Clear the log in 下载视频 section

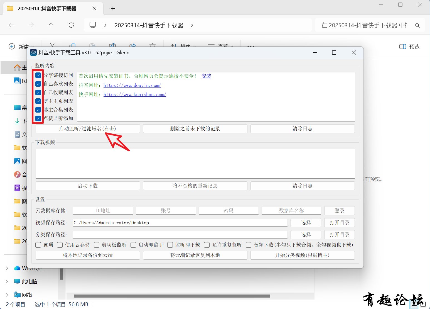click(303, 186)
